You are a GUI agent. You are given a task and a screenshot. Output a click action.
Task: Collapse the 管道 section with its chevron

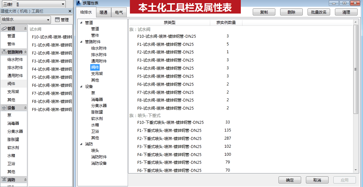[25, 28]
